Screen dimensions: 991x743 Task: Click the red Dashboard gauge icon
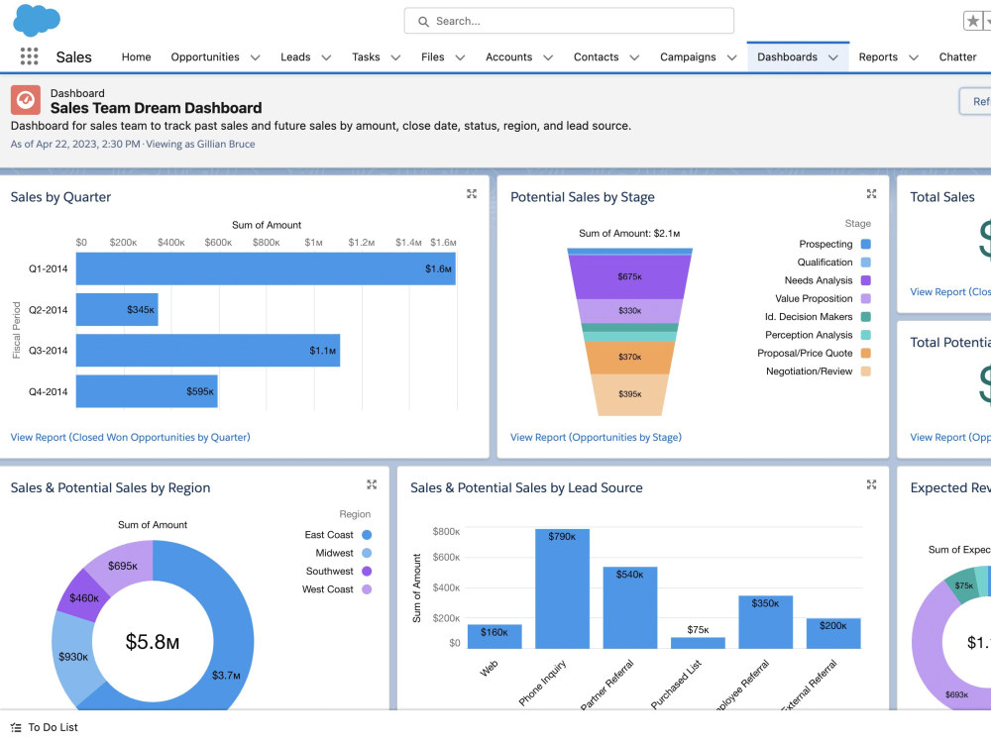[26, 100]
